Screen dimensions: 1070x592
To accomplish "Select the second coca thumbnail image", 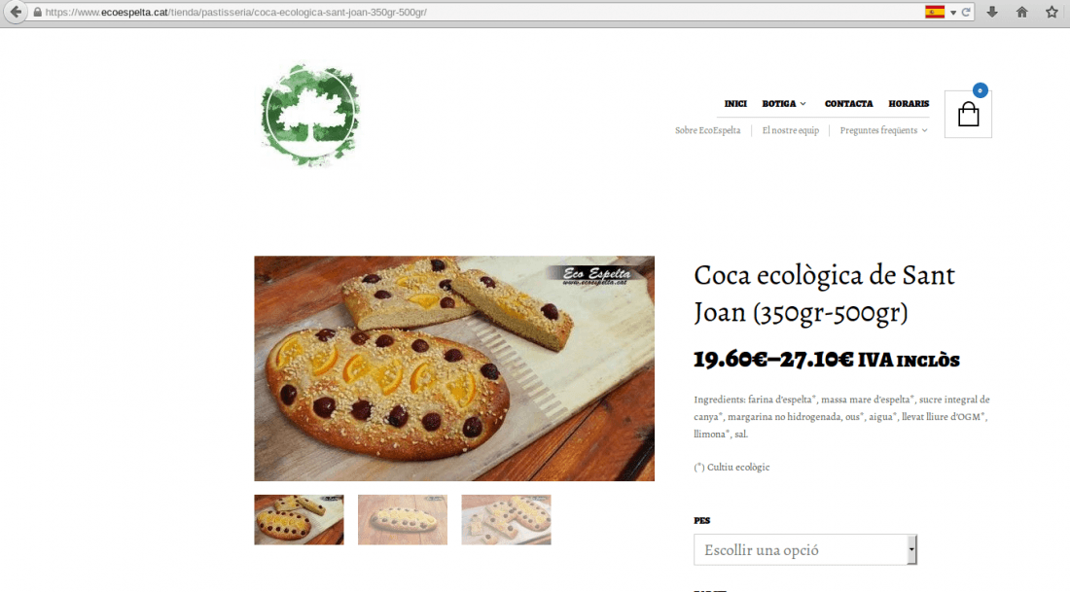I will (403, 520).
